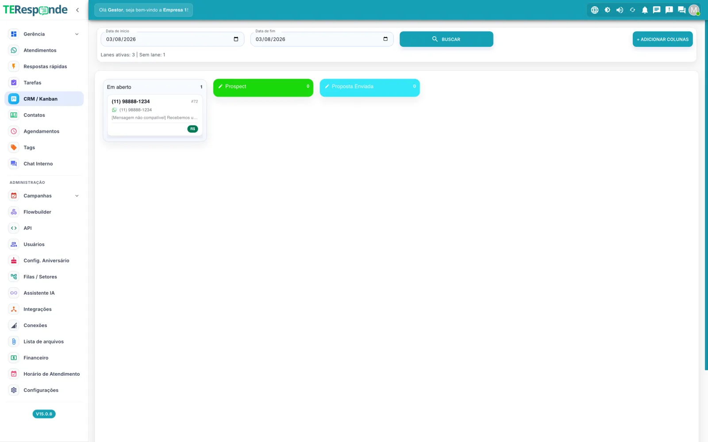708x442 pixels.
Task: Open Respostas rápidas section
Action: pyautogui.click(x=44, y=66)
